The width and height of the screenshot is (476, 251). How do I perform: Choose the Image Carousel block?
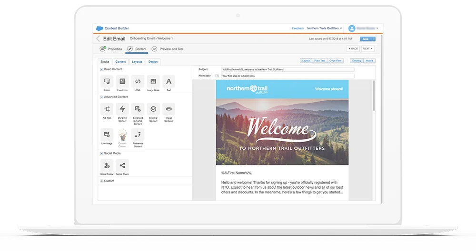169,109
